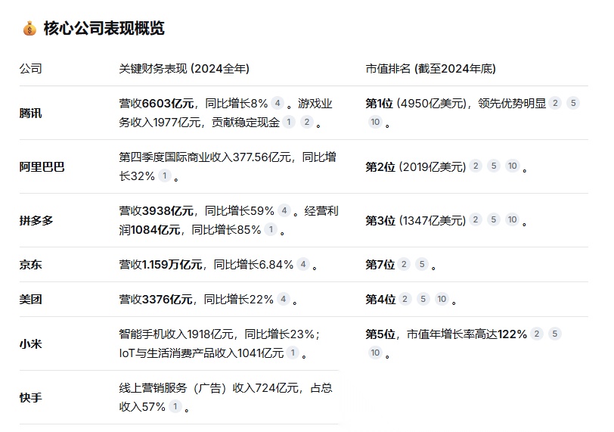Screen dimensions: 614x432
Task: Click the bold text 营收3376亿元
Action: pos(156,300)
